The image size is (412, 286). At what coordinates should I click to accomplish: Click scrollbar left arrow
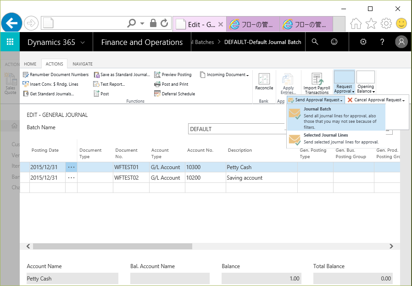[x=28, y=246]
